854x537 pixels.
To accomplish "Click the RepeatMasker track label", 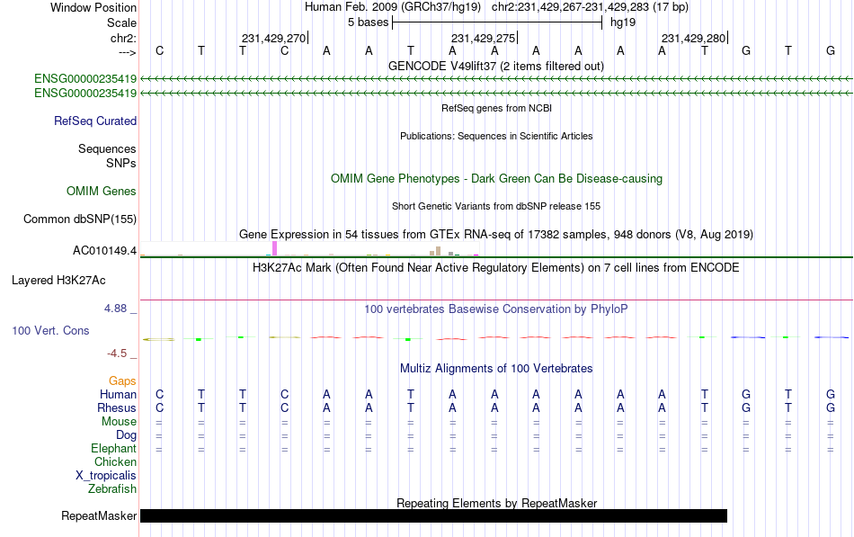I will pyautogui.click(x=99, y=515).
